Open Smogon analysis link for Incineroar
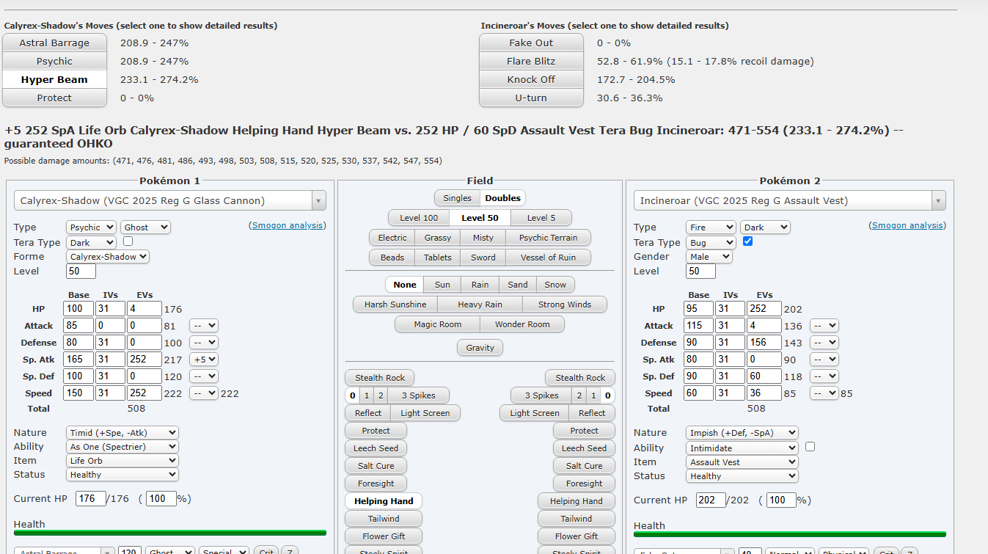988x554 pixels. [907, 225]
